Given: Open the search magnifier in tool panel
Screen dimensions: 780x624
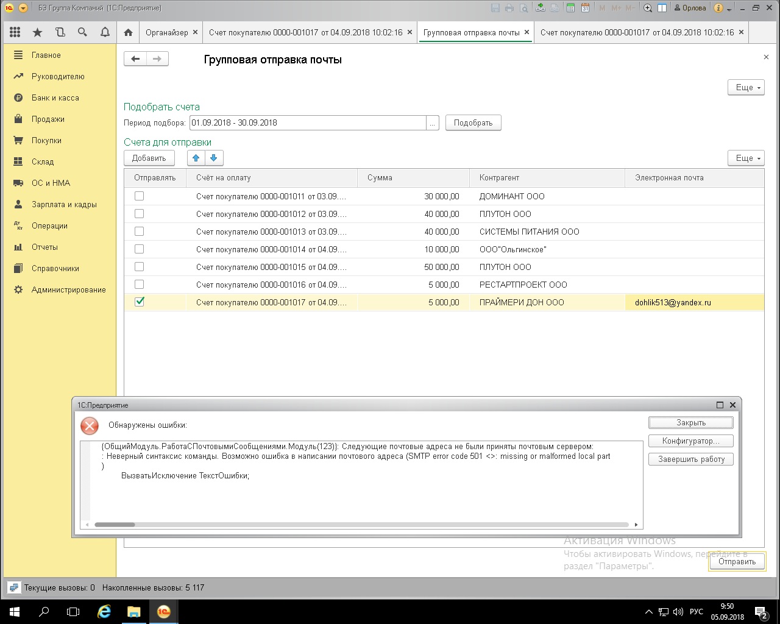Looking at the screenshot, I should click(x=82, y=32).
